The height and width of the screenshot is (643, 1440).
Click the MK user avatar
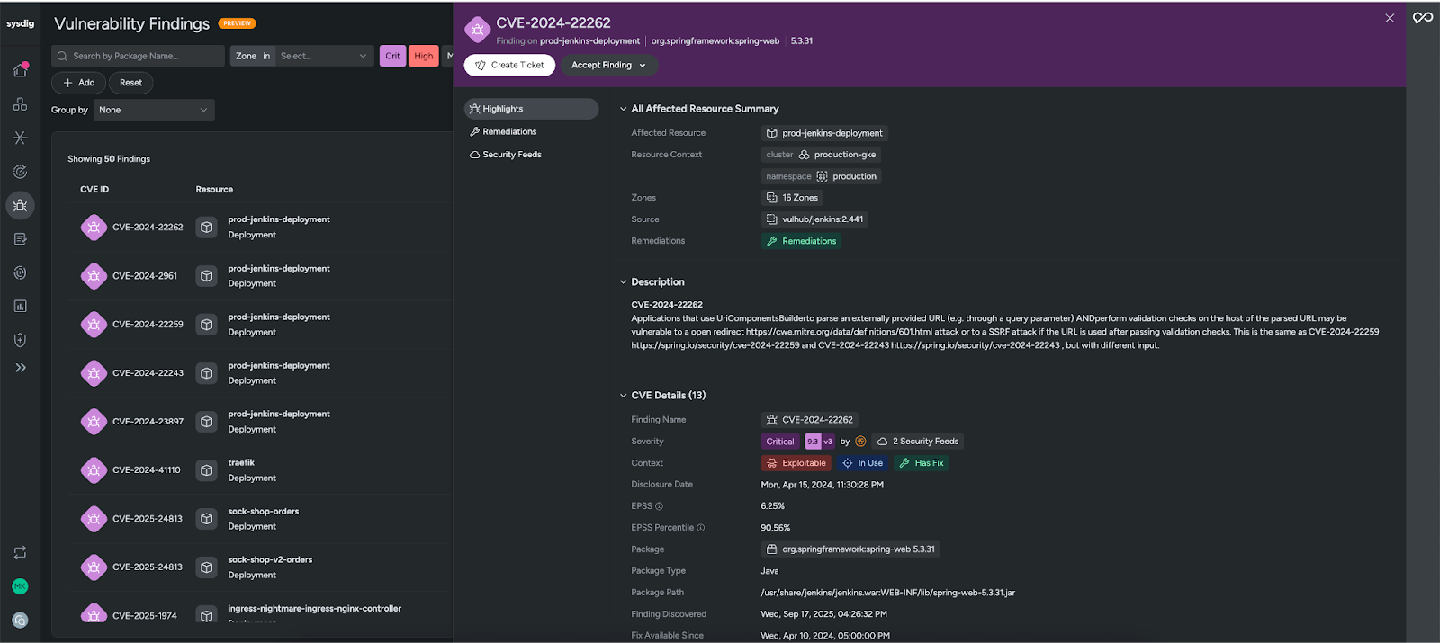coord(20,586)
